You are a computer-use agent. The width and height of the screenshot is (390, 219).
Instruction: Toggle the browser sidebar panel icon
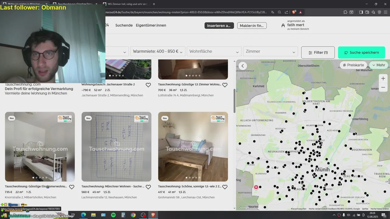click(x=361, y=12)
